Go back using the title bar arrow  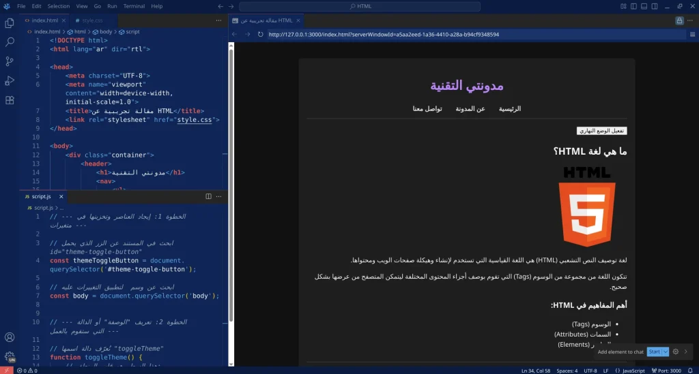click(220, 6)
